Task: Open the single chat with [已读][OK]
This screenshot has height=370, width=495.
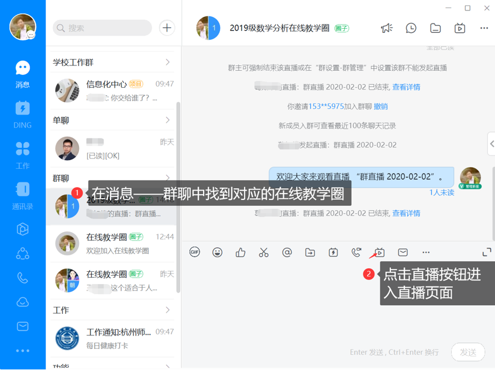Action: 112,148
